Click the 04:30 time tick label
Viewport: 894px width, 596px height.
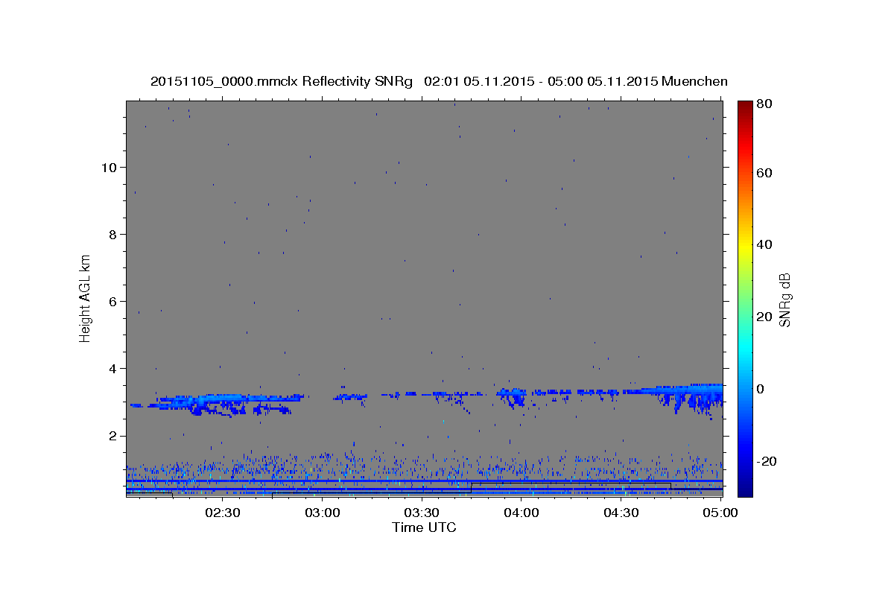click(x=621, y=513)
